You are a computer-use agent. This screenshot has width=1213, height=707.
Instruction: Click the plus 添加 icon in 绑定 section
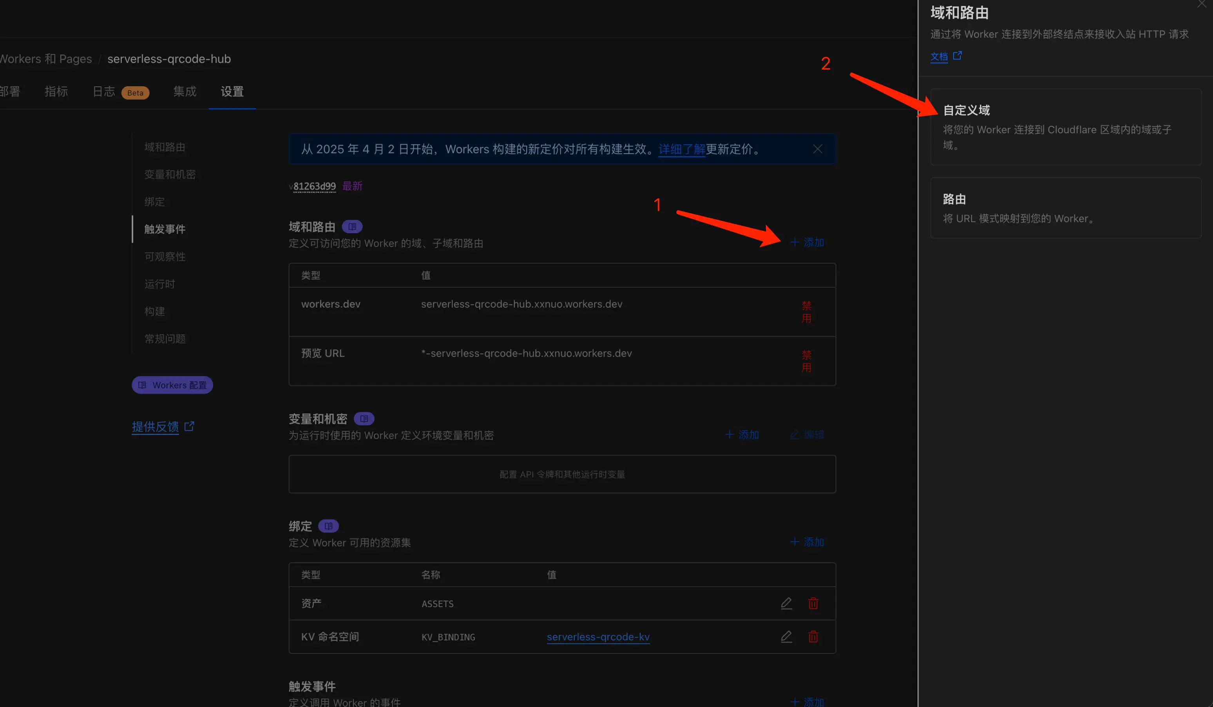pyautogui.click(x=794, y=542)
